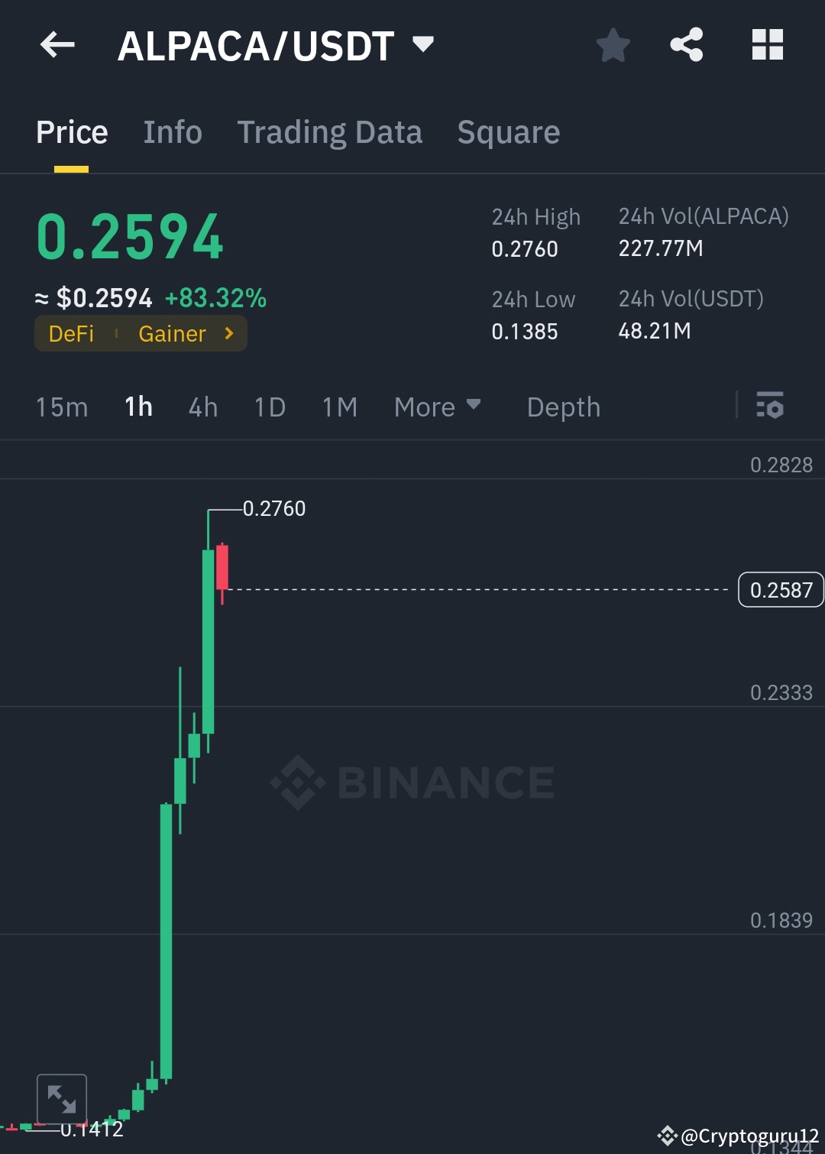Switch to the Trading Data tab
825x1154 pixels.
[x=330, y=131]
